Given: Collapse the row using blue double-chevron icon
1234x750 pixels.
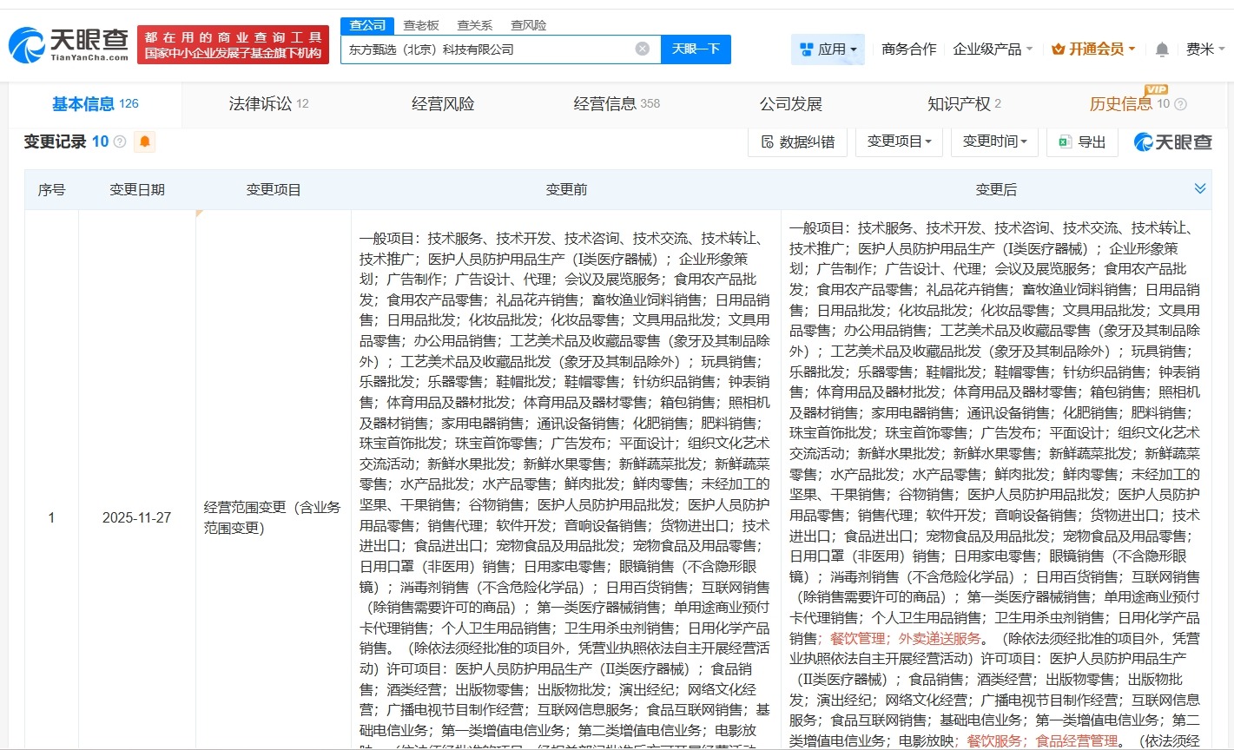Looking at the screenshot, I should [x=1201, y=187].
